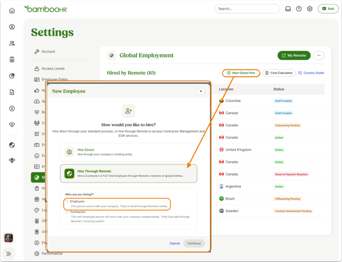The height and width of the screenshot is (262, 342).
Task: Click the Onboarding Pending status badge
Action: [x=287, y=125]
